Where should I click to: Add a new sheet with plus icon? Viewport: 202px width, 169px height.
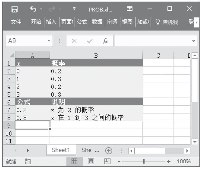(108, 151)
